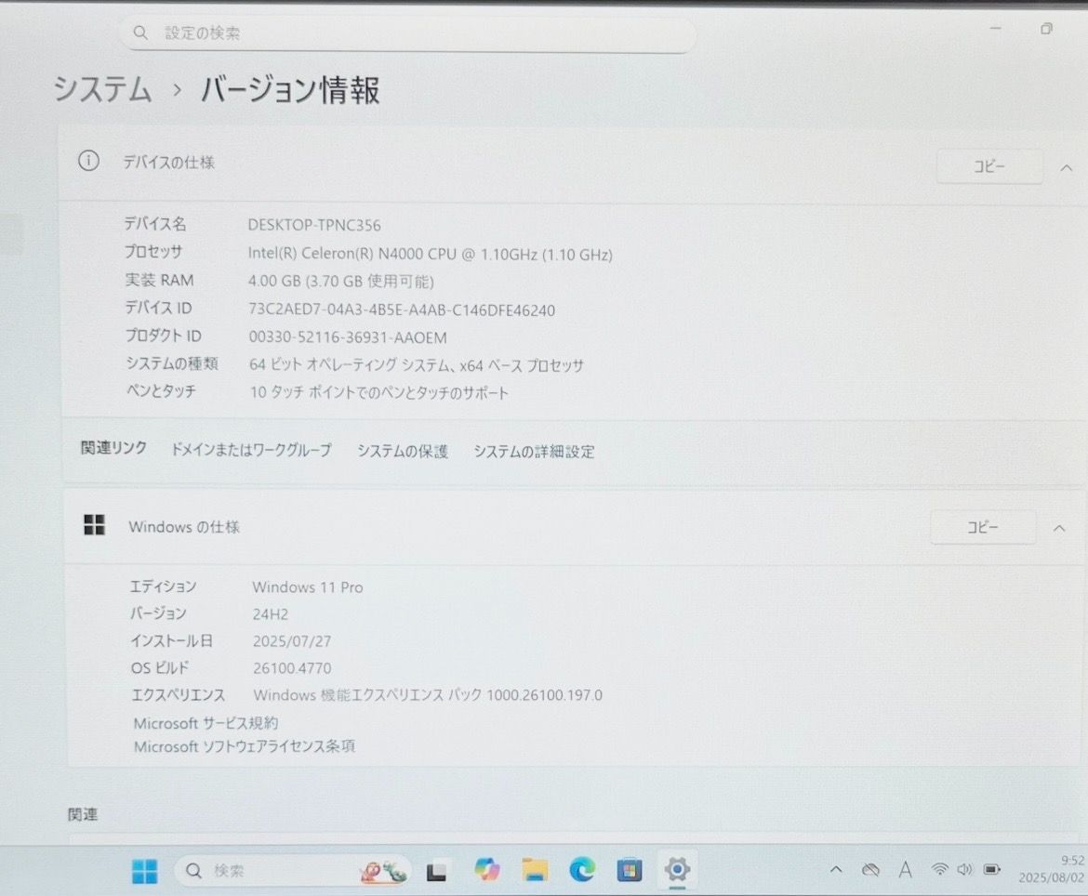Click the "ペンとタッチ" label
Image resolution: width=1088 pixels, height=896 pixels.
tap(161, 390)
